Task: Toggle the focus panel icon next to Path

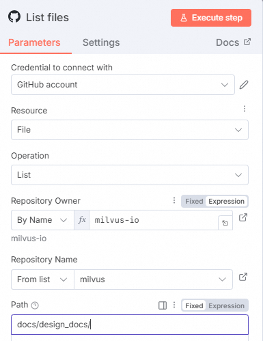Action: (163, 305)
